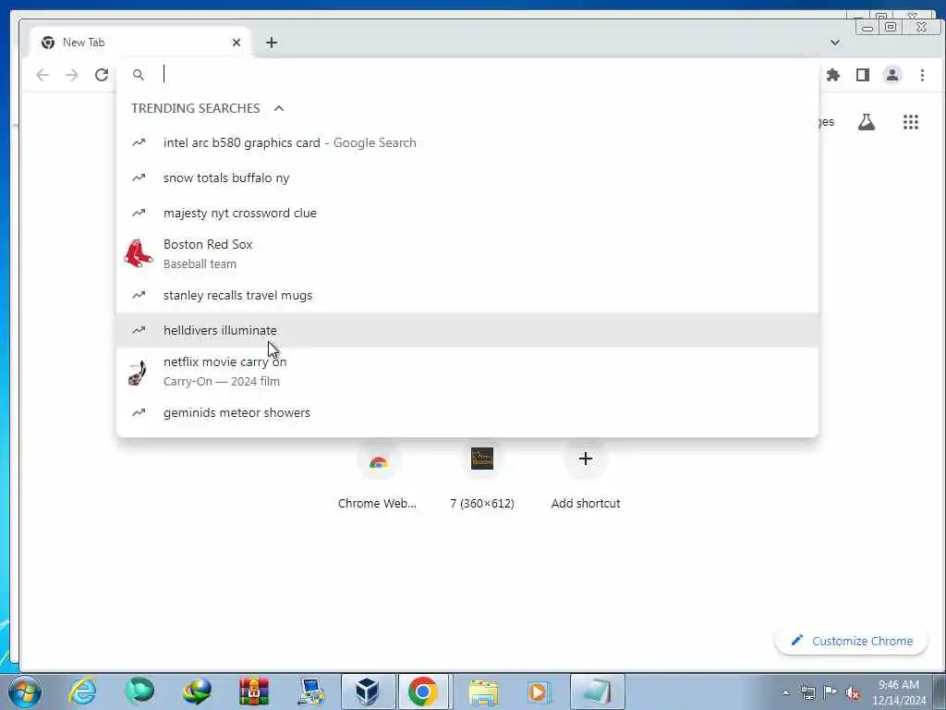Select the New Tab tab
Screen dimensions: 946x710
pos(140,43)
